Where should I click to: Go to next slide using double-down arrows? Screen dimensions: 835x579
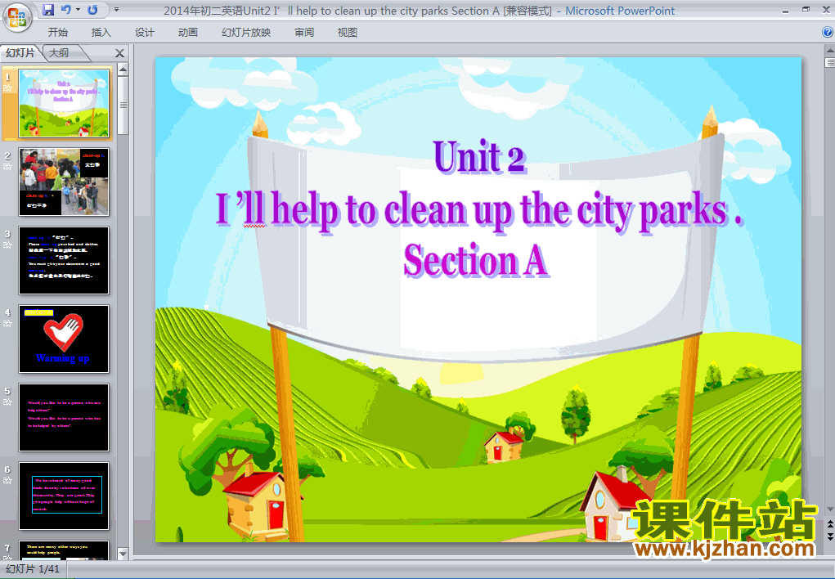click(829, 536)
